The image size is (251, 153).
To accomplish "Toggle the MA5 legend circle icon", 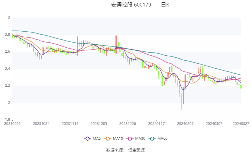I will [x=87, y=138].
